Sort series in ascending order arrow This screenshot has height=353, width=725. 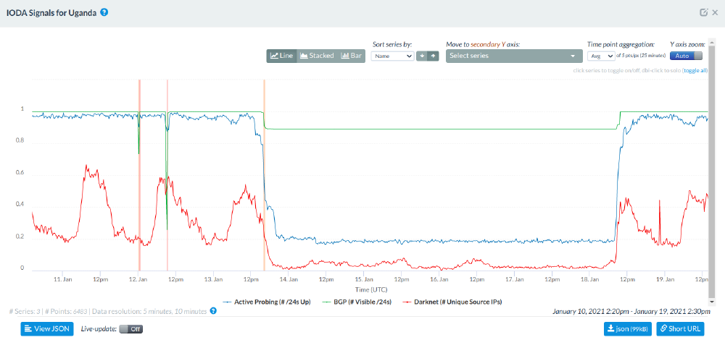pos(433,56)
